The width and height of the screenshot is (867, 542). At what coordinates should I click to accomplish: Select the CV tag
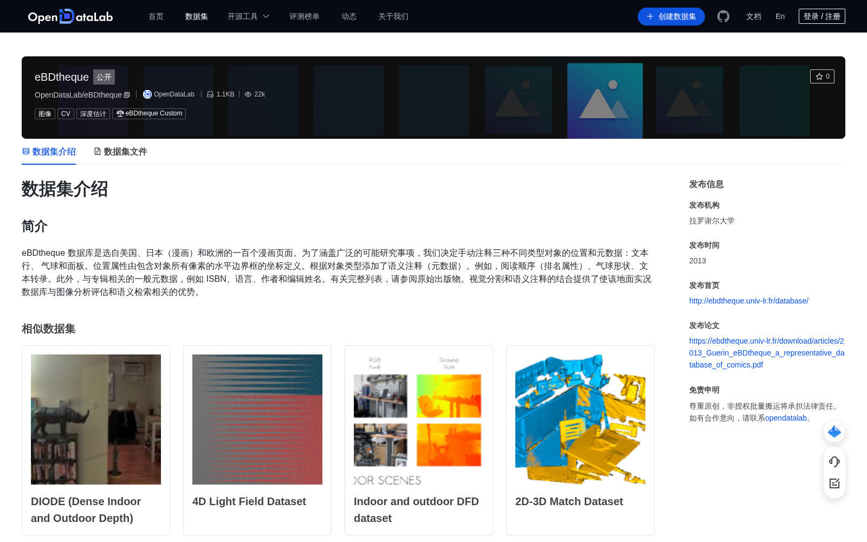coord(66,113)
